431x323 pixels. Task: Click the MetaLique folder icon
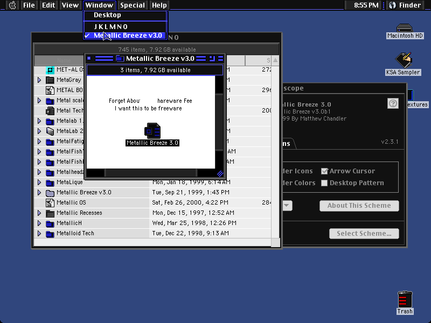click(50, 182)
